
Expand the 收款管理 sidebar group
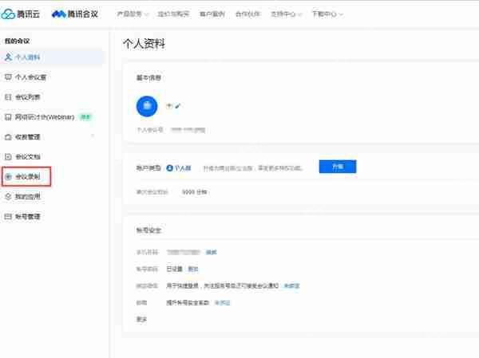(93, 136)
